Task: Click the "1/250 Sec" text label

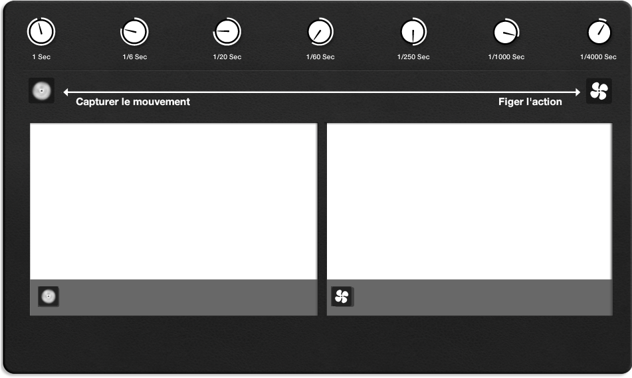Action: coord(413,57)
